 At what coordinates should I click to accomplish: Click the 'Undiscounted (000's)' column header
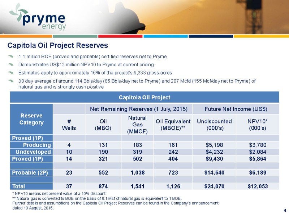214,125
